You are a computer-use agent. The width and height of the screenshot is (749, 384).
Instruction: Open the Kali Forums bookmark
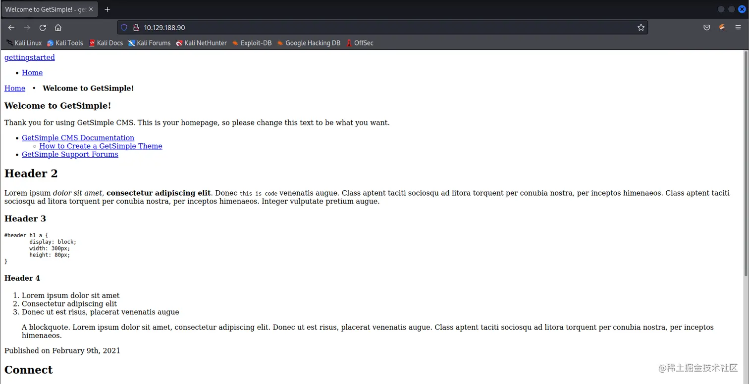pyautogui.click(x=149, y=43)
